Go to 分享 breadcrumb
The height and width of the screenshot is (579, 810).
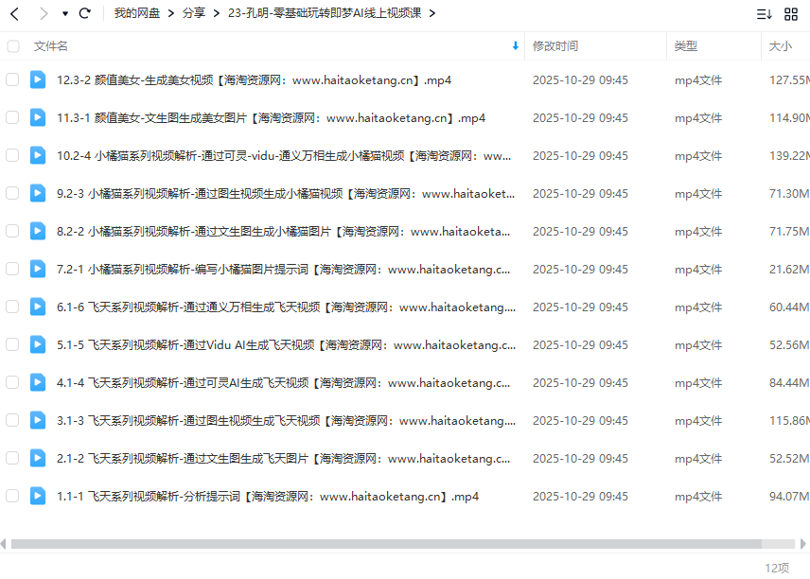click(x=194, y=13)
